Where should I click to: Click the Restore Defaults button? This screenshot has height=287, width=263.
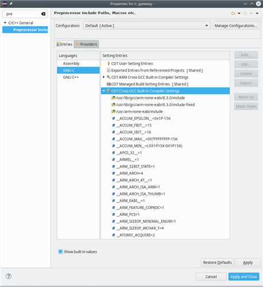pos(217,262)
